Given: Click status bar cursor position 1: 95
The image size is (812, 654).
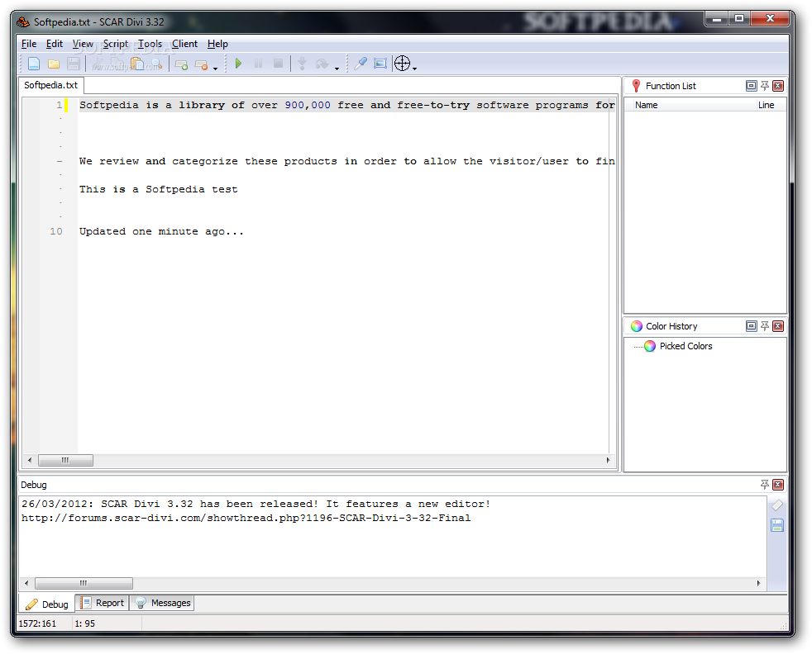Looking at the screenshot, I should tap(85, 623).
